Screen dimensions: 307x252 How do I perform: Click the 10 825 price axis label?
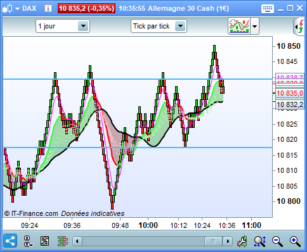(x=287, y=124)
